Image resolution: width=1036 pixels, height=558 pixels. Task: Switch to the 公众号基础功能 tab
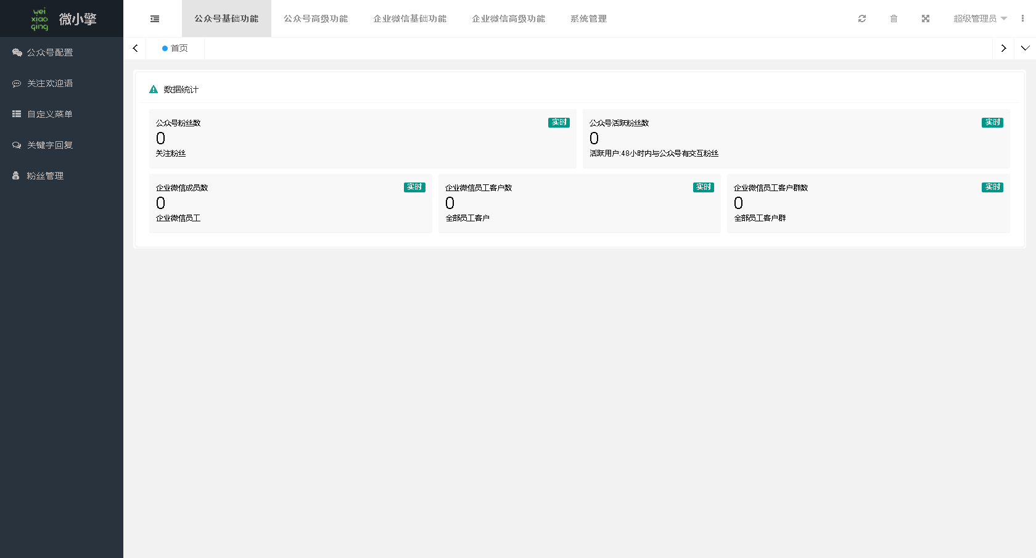click(226, 18)
